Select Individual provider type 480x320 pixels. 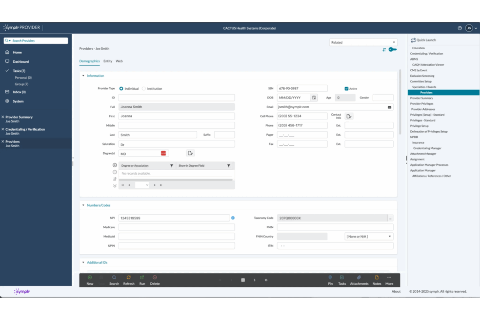pyautogui.click(x=121, y=89)
